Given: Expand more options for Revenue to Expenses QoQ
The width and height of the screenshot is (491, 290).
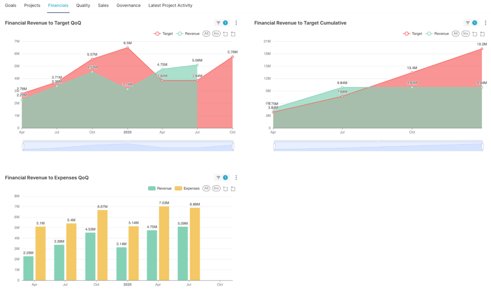Looking at the screenshot, I should coord(236,178).
